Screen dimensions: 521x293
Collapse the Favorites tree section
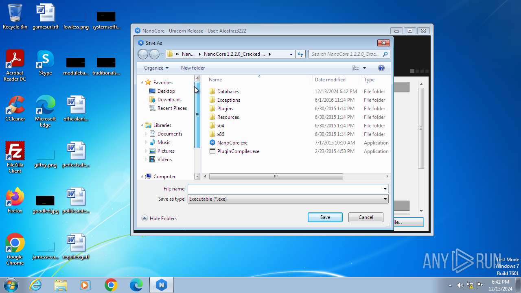(142, 83)
